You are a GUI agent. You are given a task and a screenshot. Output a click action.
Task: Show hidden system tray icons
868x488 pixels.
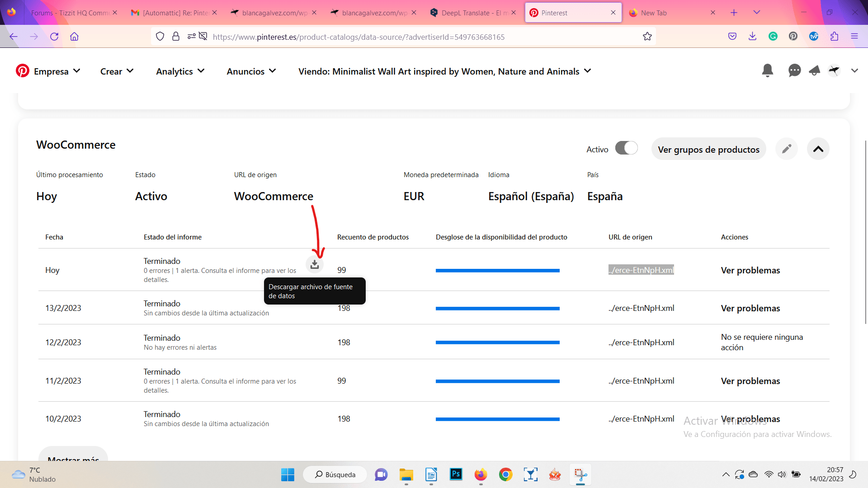click(726, 474)
